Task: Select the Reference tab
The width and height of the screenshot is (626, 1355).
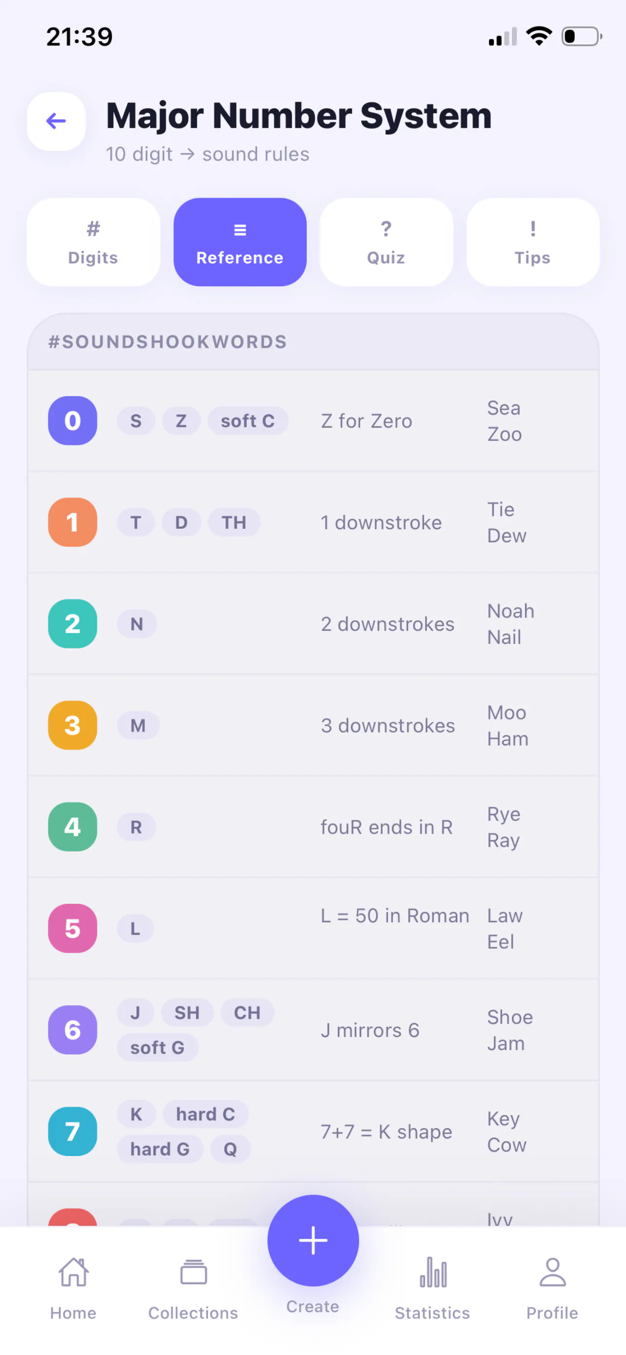Action: point(240,242)
